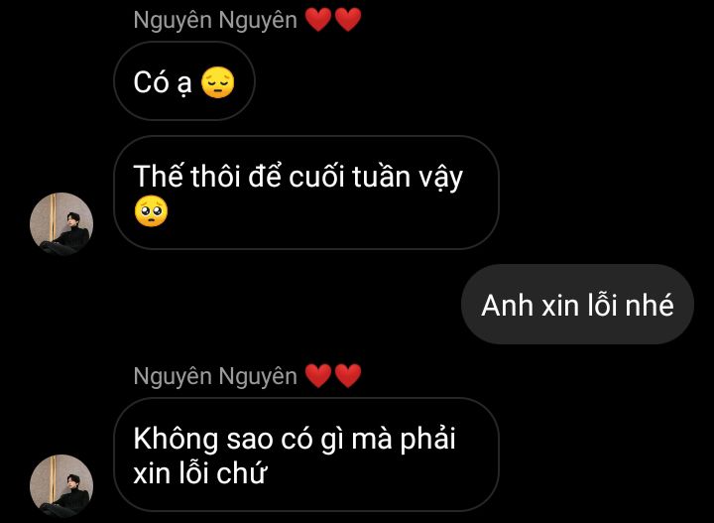Select the "Có ạ" message text

coord(163,83)
